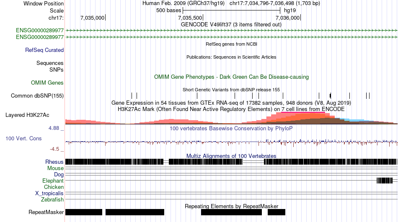The width and height of the screenshot is (398, 222).
Task: Open RefSeq Curated track label
Action: 44,50
